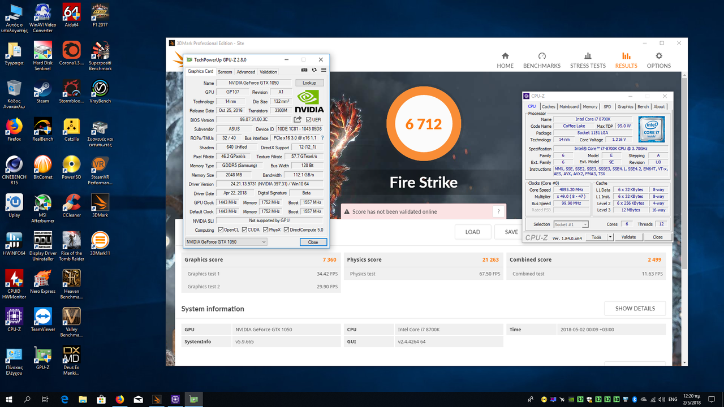Open the Valley Benchmark desktop shortcut

pos(71,323)
